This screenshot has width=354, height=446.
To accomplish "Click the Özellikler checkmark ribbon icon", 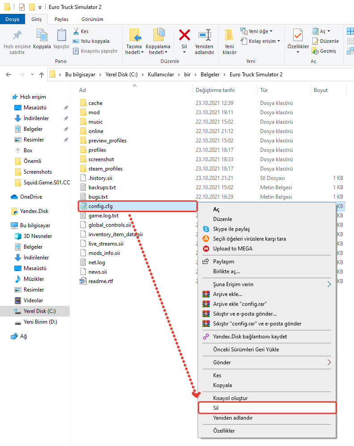I will [298, 35].
